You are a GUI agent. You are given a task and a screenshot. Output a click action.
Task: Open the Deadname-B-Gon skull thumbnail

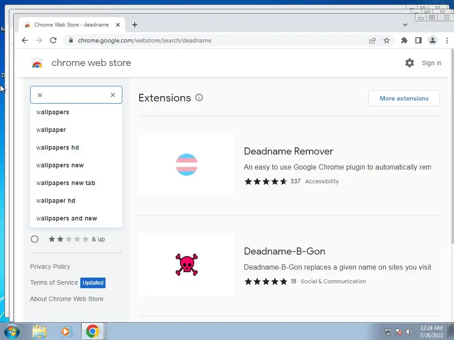[187, 265]
